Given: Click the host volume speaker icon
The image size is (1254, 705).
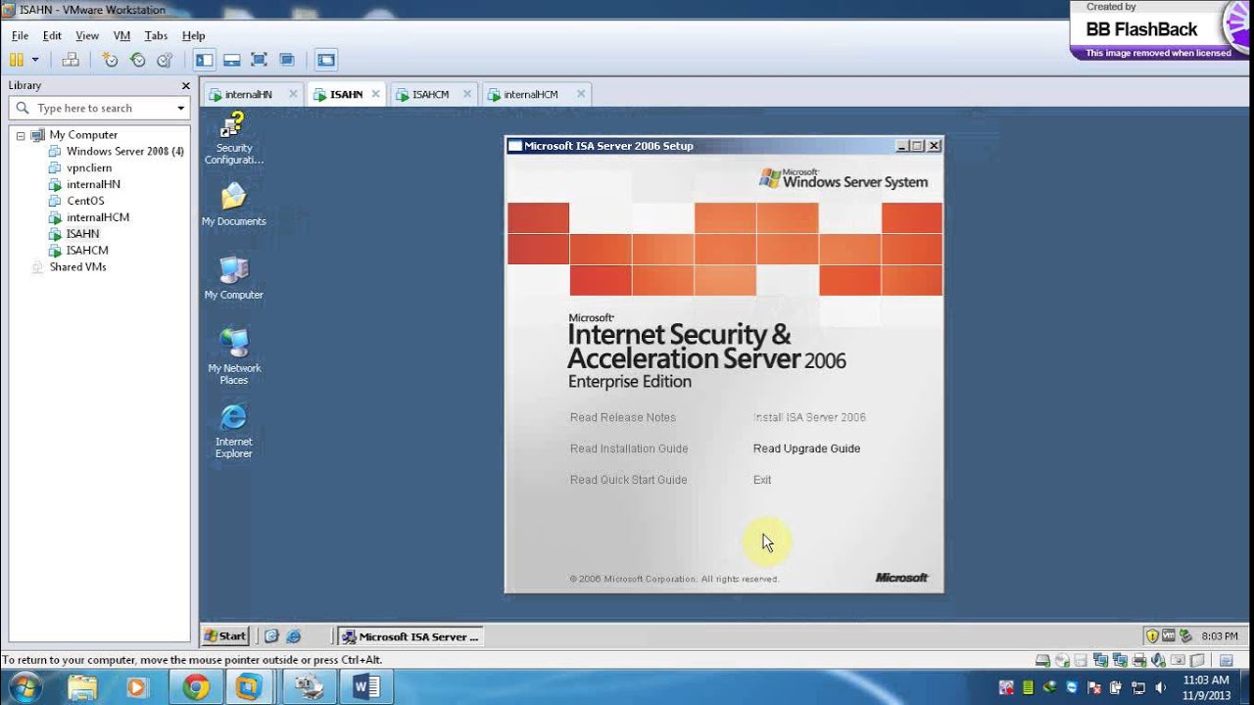Looking at the screenshot, I should coord(1160,687).
